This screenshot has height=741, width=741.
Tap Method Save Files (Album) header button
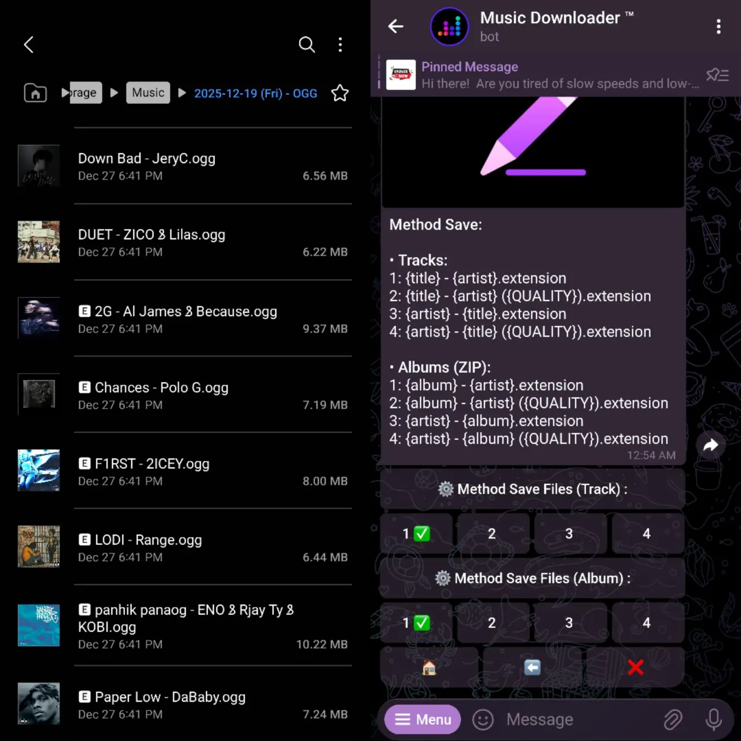click(533, 578)
